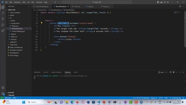Open Source Control view
The width and height of the screenshot is (186, 105).
(x=3, y=19)
